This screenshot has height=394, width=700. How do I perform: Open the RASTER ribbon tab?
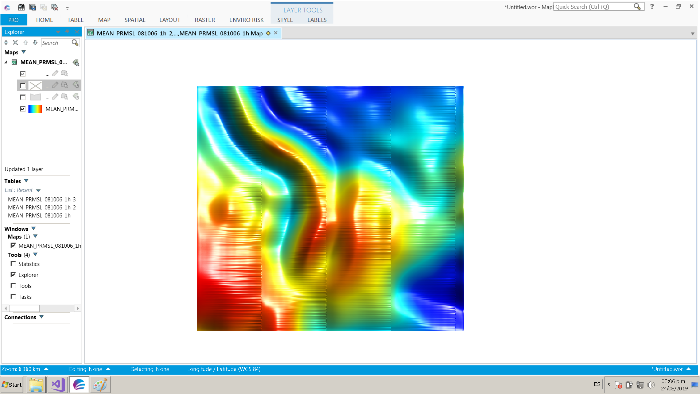pyautogui.click(x=205, y=20)
